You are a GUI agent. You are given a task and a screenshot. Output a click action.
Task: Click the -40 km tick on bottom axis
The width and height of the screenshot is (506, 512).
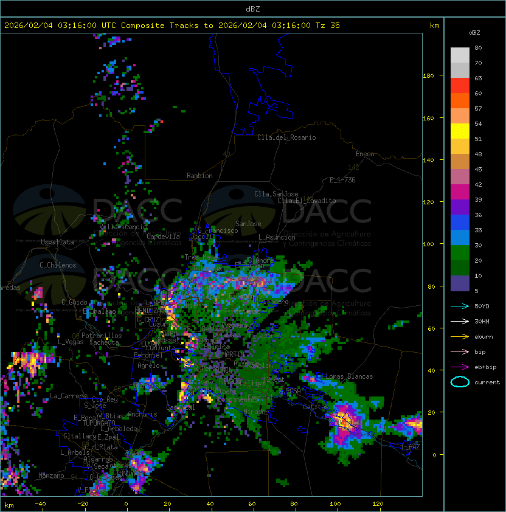click(40, 504)
